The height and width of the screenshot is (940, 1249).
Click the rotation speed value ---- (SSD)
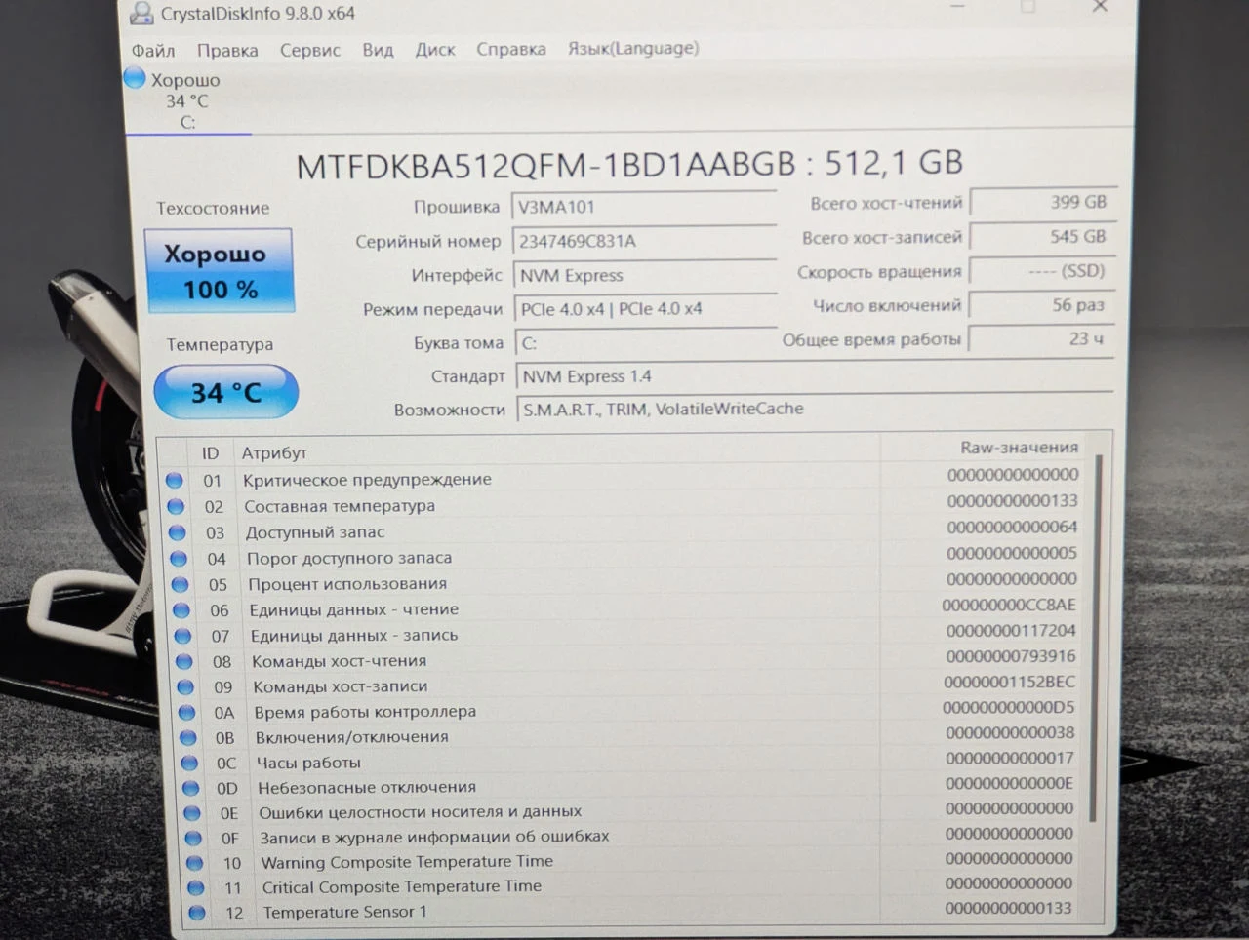[x=1041, y=271]
